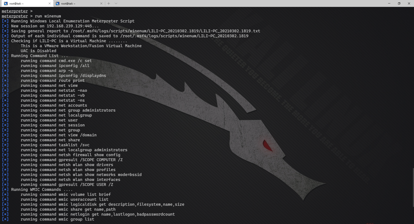
Task: Click 'running command netstat -vb'
Action: [x=53, y=95]
